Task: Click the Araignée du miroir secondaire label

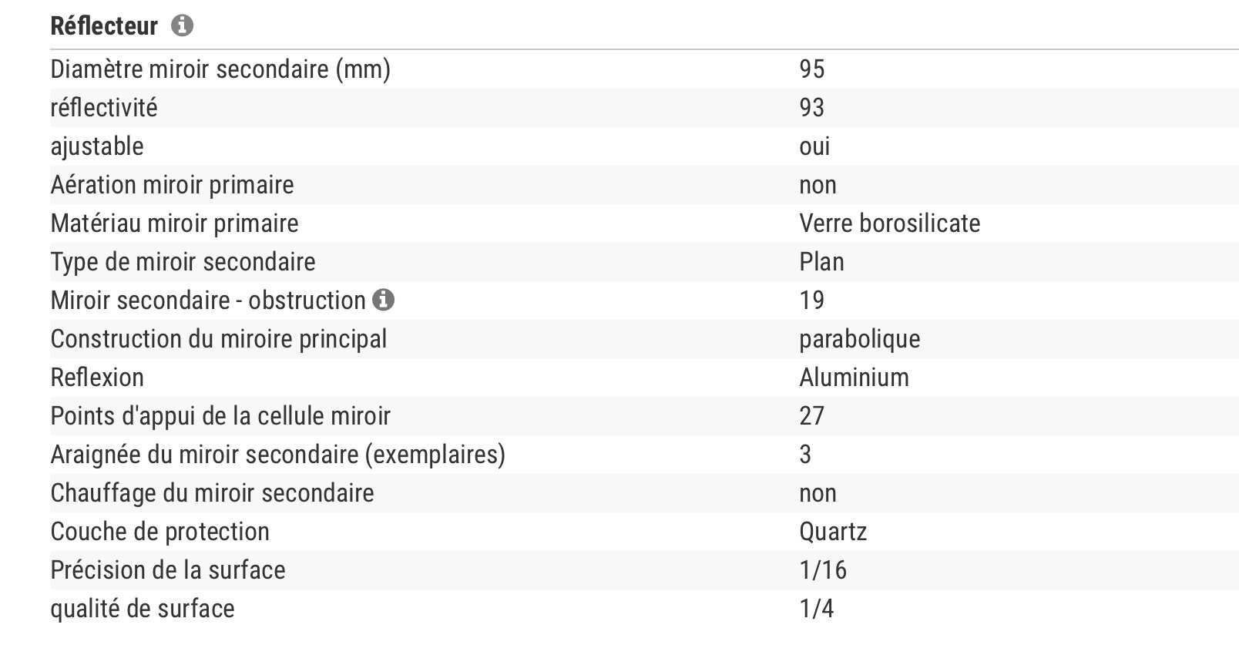Action: point(277,455)
